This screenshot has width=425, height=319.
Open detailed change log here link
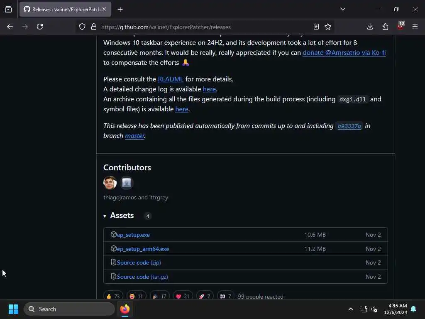tap(209, 89)
